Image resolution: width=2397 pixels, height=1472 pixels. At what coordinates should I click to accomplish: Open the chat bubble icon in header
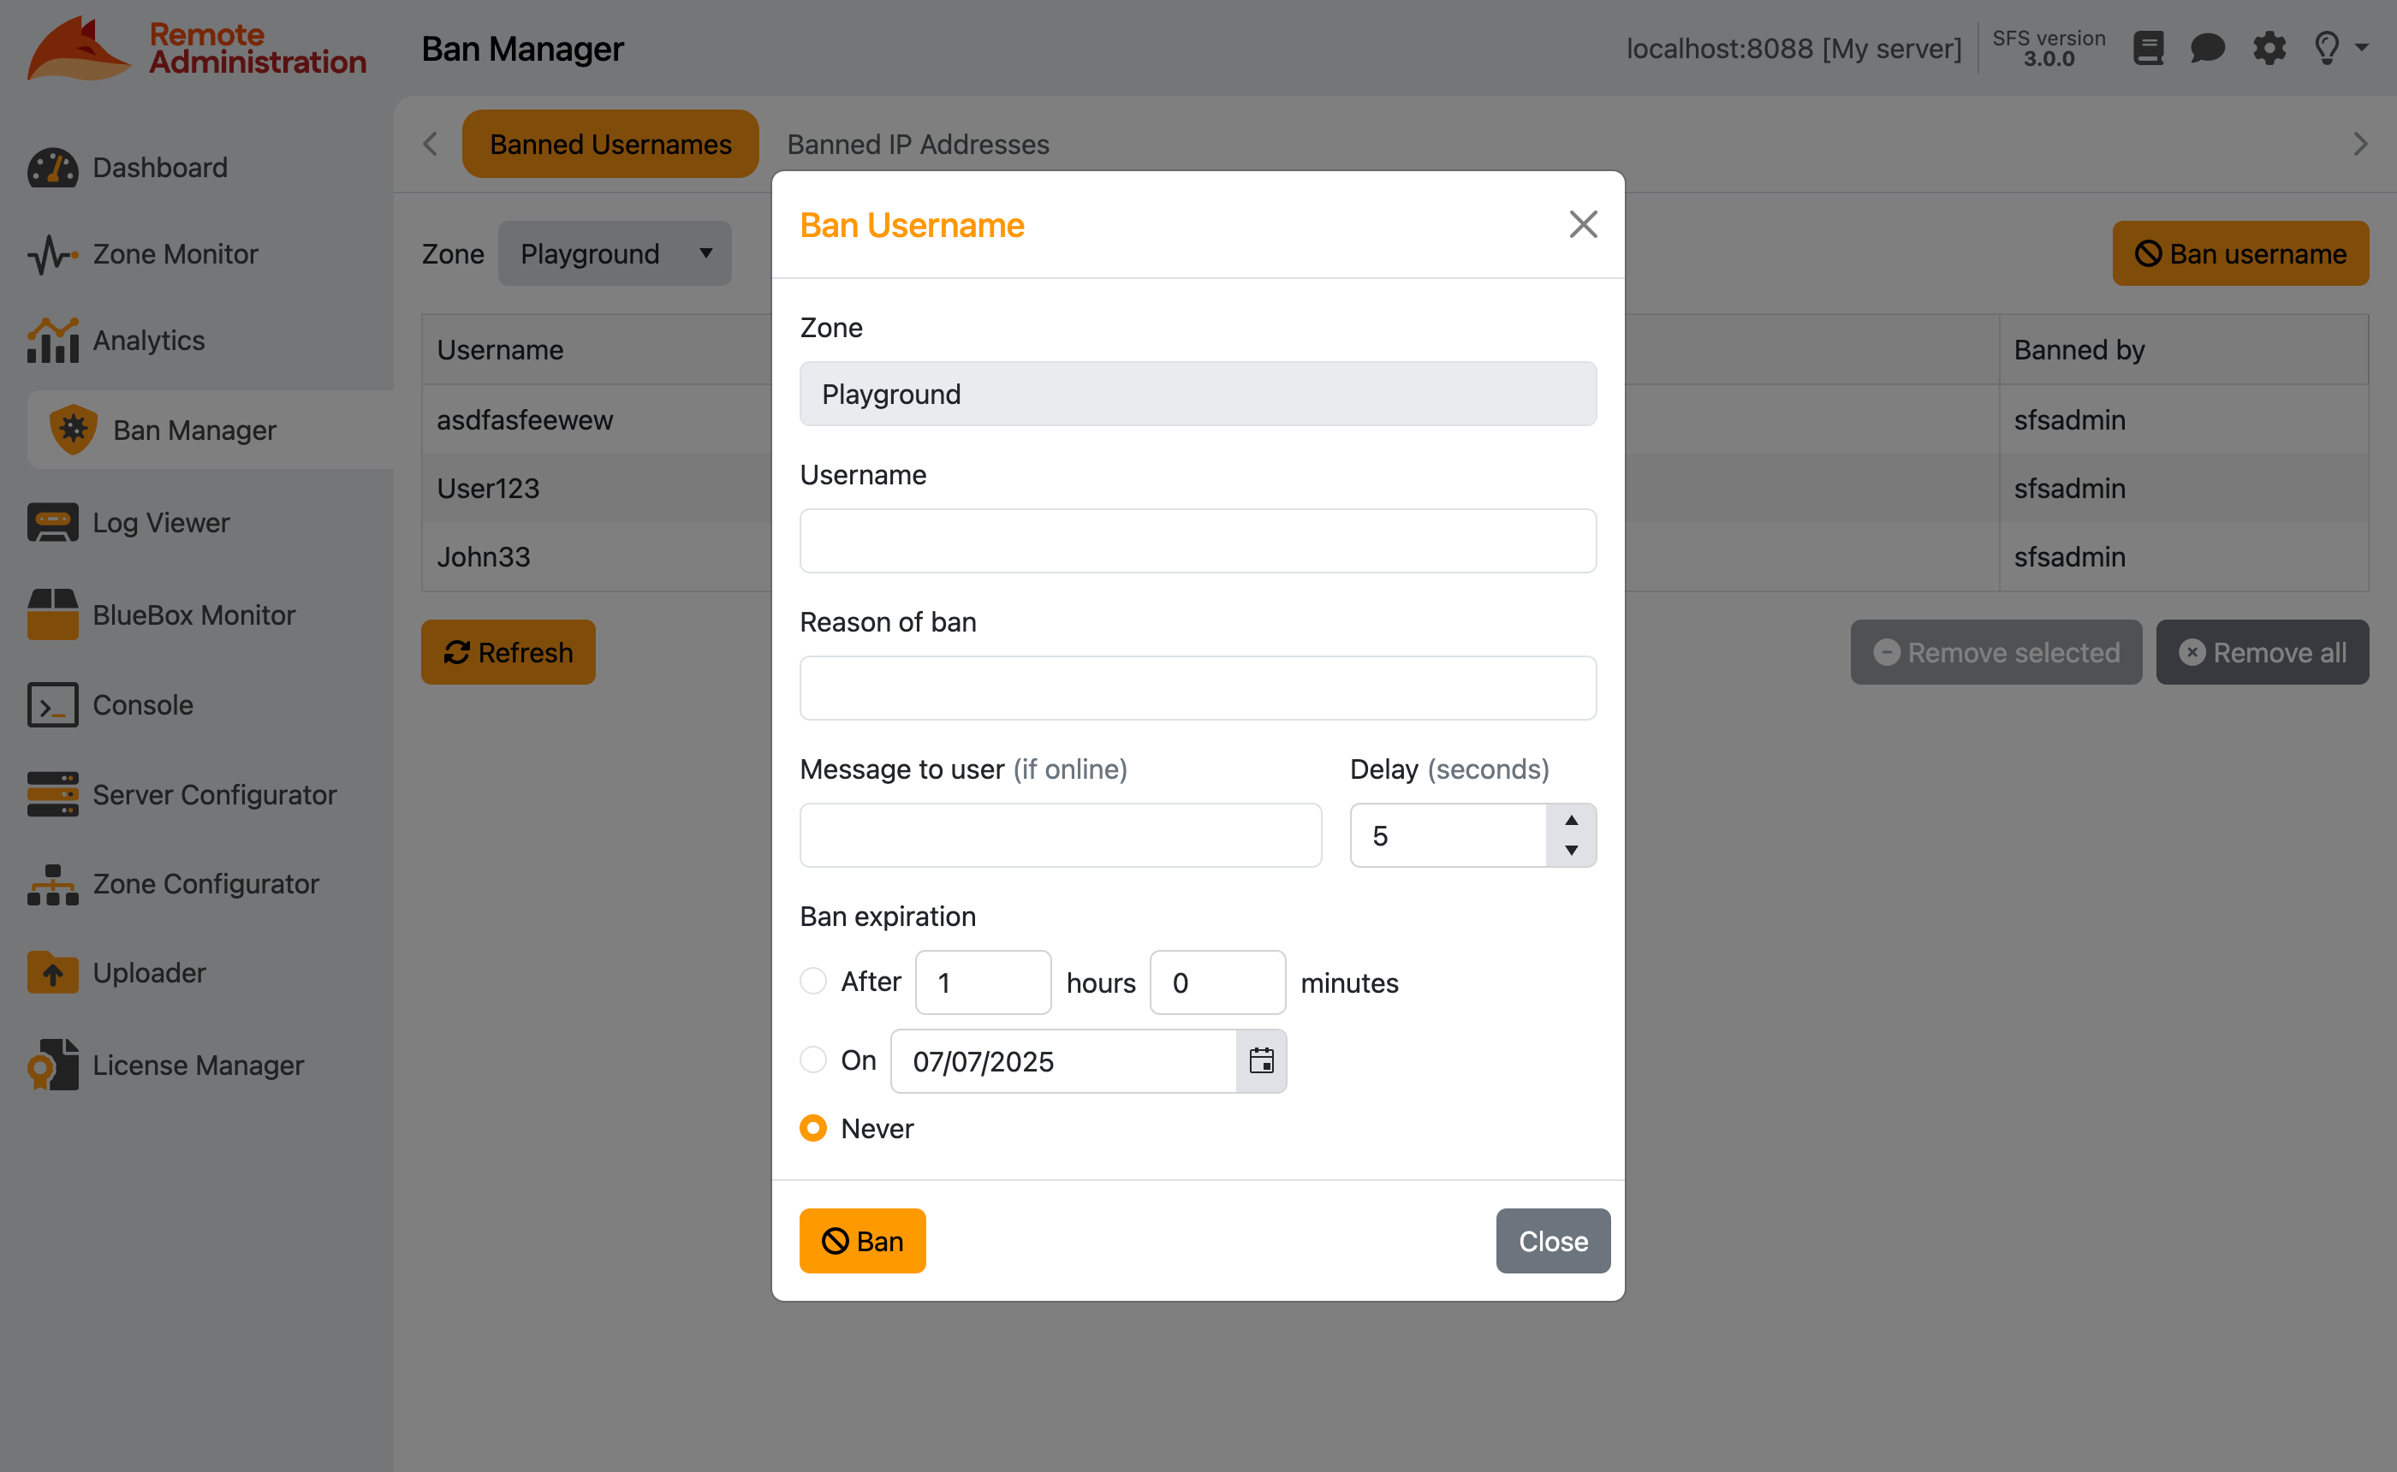pyautogui.click(x=2207, y=48)
